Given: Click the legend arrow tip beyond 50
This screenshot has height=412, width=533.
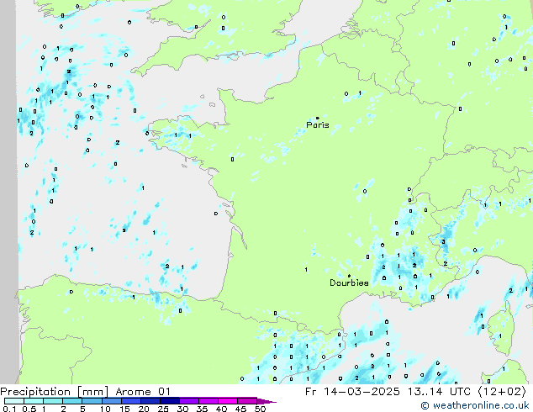Looking at the screenshot, I should pos(266,401).
